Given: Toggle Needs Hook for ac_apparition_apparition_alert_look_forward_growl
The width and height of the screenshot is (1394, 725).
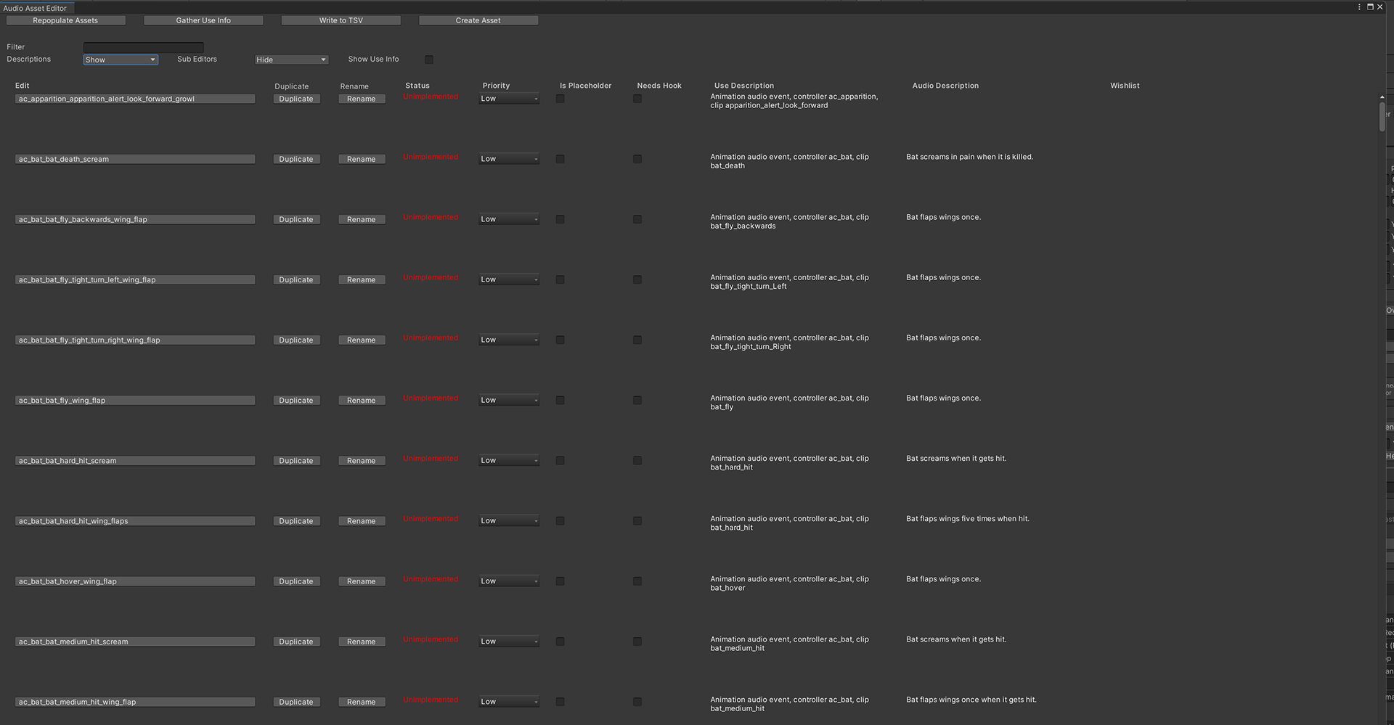Looking at the screenshot, I should point(637,99).
